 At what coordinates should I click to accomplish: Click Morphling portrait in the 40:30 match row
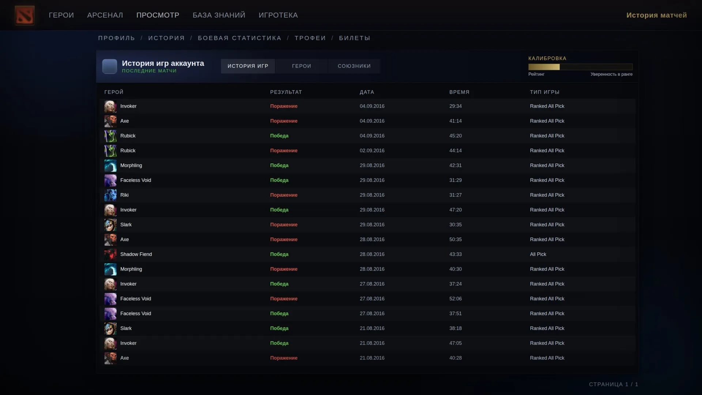[110, 269]
